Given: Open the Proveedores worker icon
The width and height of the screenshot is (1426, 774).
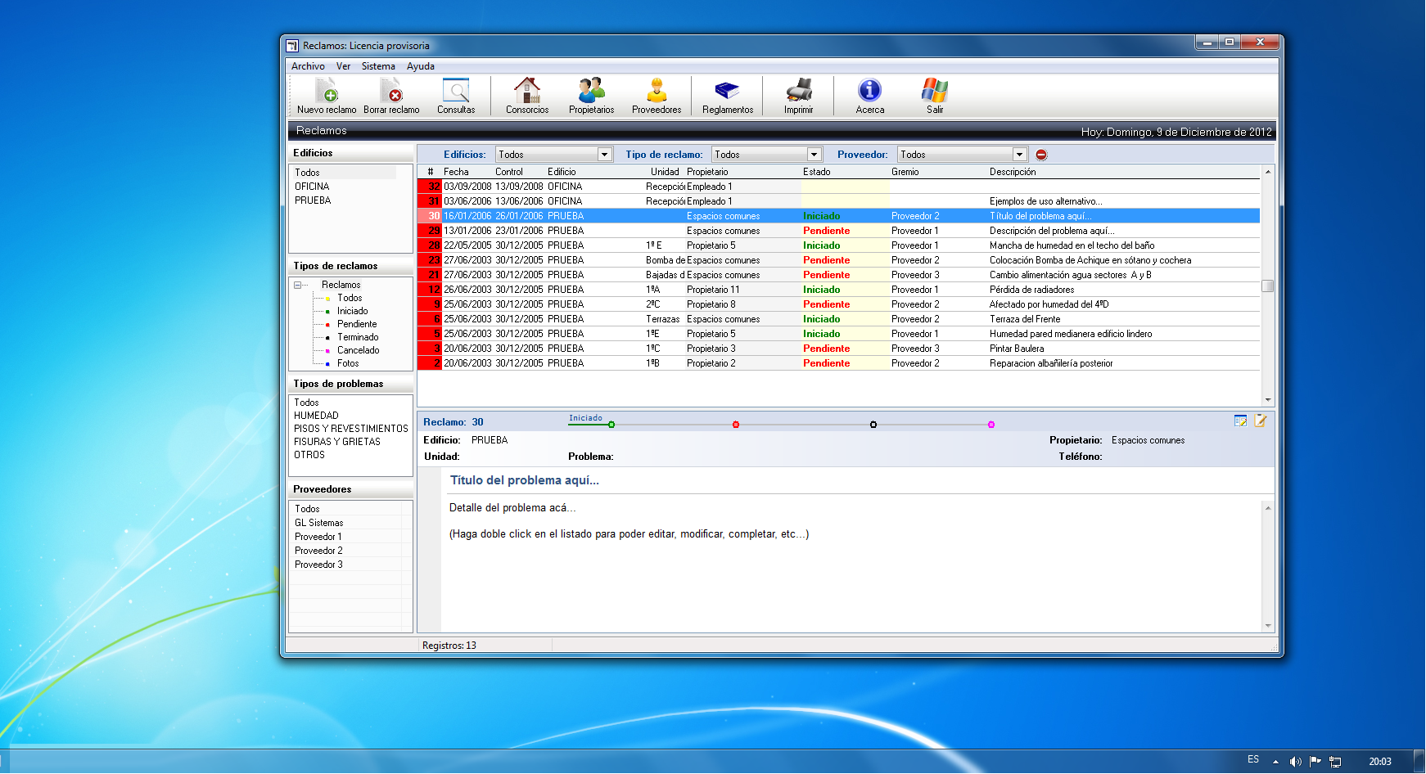Looking at the screenshot, I should point(657,90).
